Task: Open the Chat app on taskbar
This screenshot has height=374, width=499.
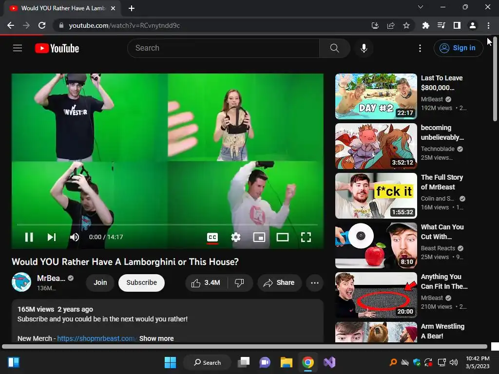Action: (265, 362)
